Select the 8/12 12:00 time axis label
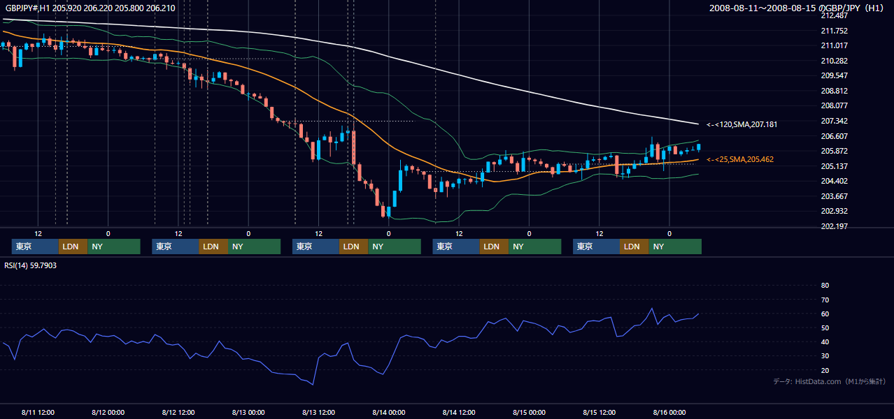The width and height of the screenshot is (894, 419). point(178,413)
